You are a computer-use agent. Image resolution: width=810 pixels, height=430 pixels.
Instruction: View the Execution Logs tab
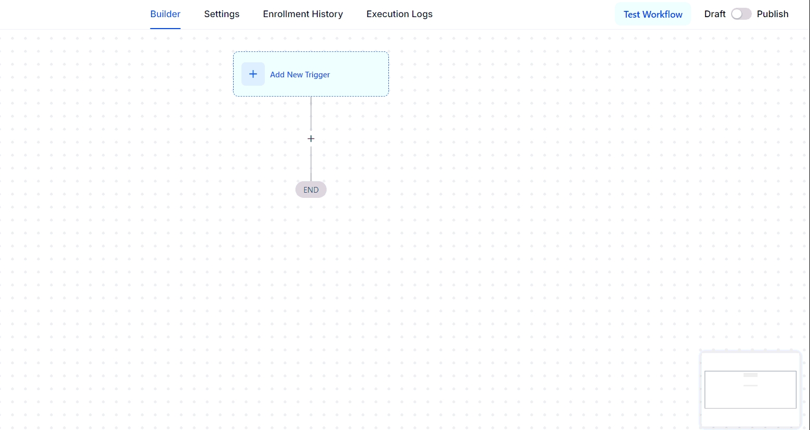tap(399, 14)
